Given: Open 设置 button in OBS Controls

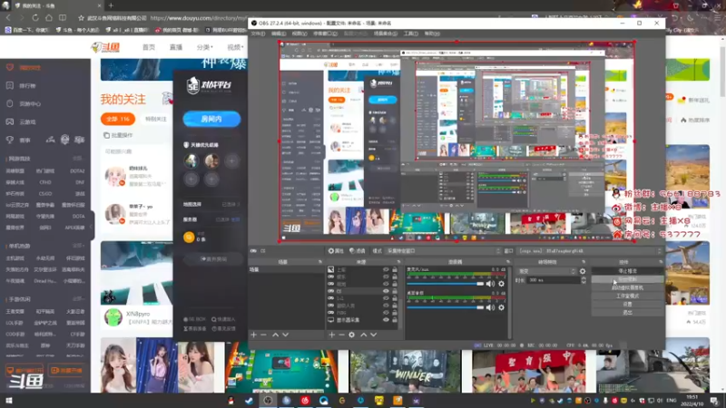Looking at the screenshot, I should point(627,305).
